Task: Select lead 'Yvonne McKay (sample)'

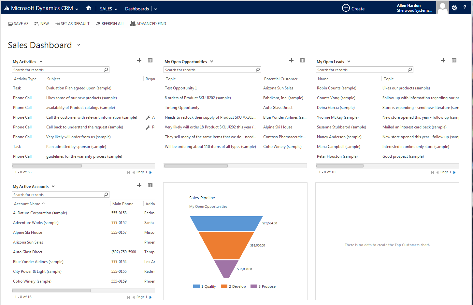Action: [x=338, y=117]
